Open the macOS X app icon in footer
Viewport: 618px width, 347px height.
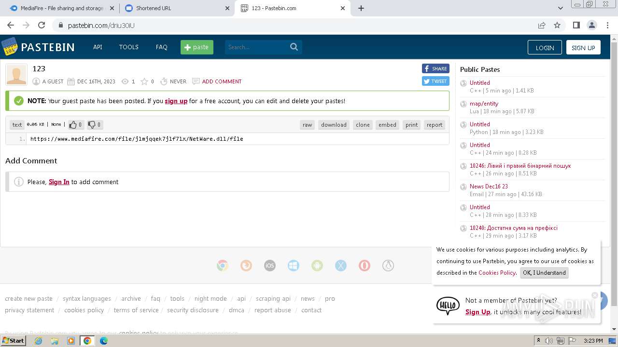[x=341, y=266]
